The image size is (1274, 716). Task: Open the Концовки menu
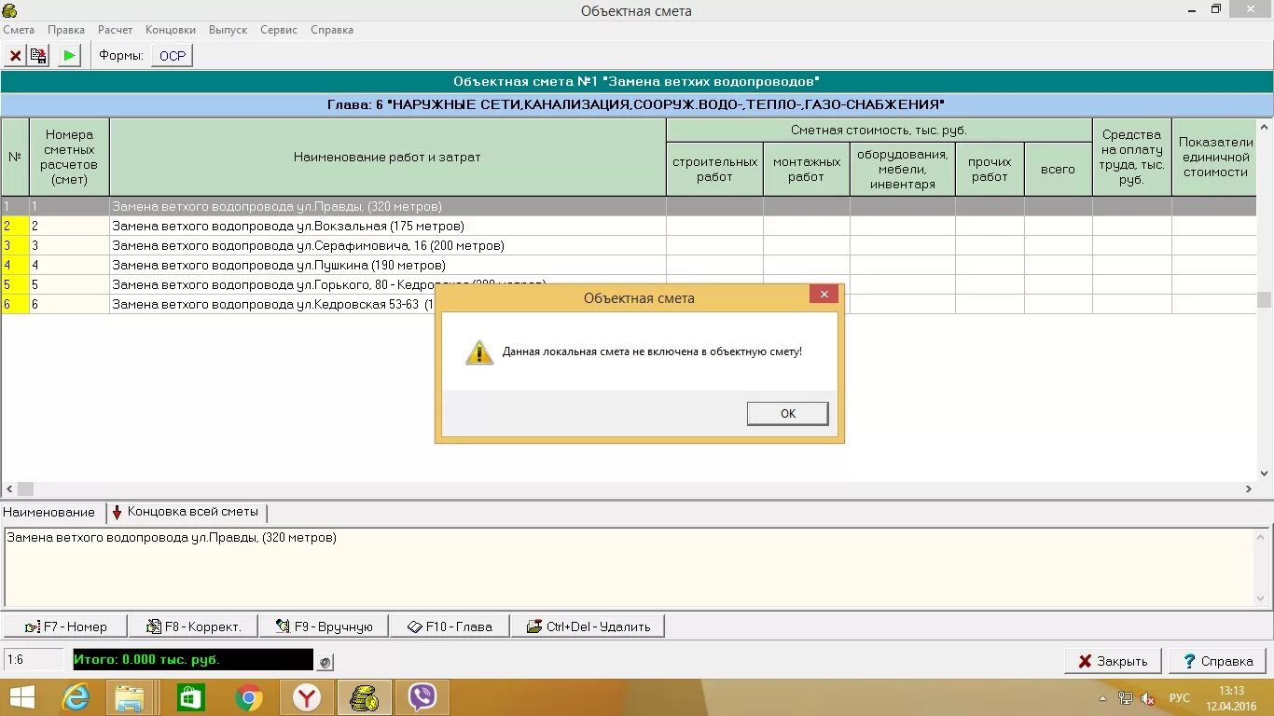pyautogui.click(x=171, y=30)
